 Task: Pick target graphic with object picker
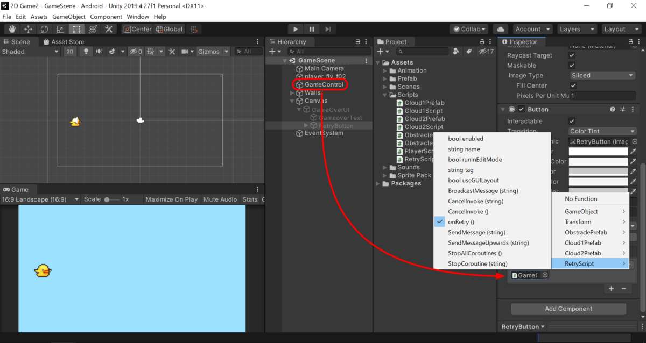635,141
